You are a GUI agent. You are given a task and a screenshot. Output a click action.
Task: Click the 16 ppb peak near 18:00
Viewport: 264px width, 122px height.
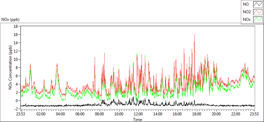194,34
